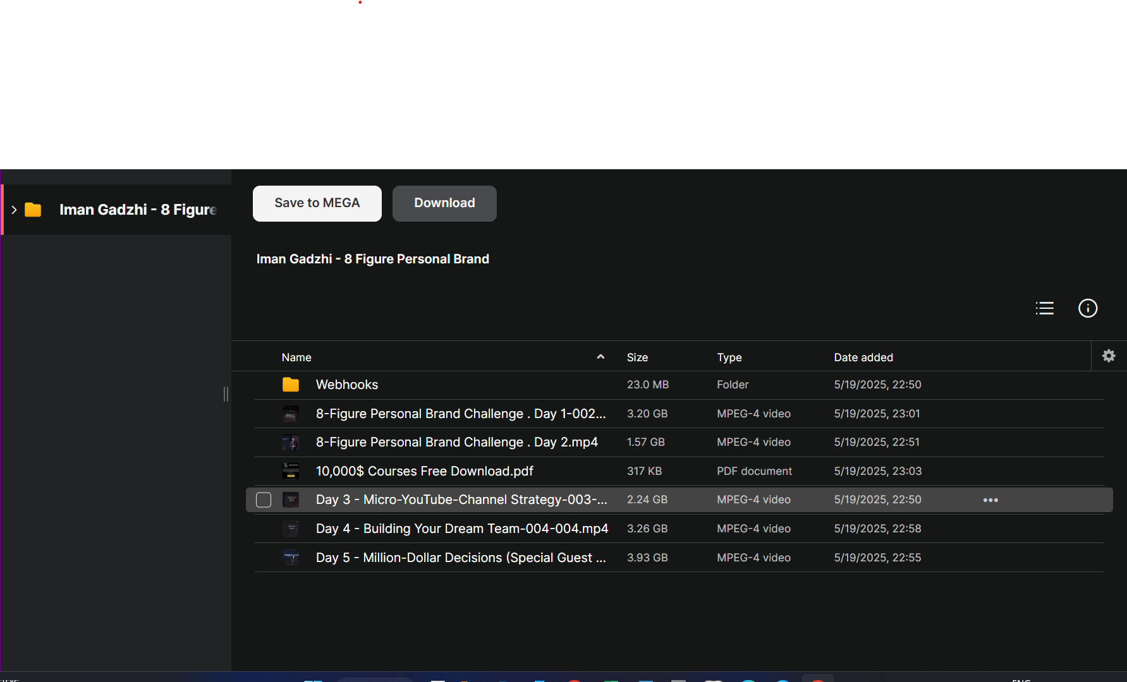The height and width of the screenshot is (682, 1127).
Task: Open the folder info panel icon
Action: (x=1088, y=308)
